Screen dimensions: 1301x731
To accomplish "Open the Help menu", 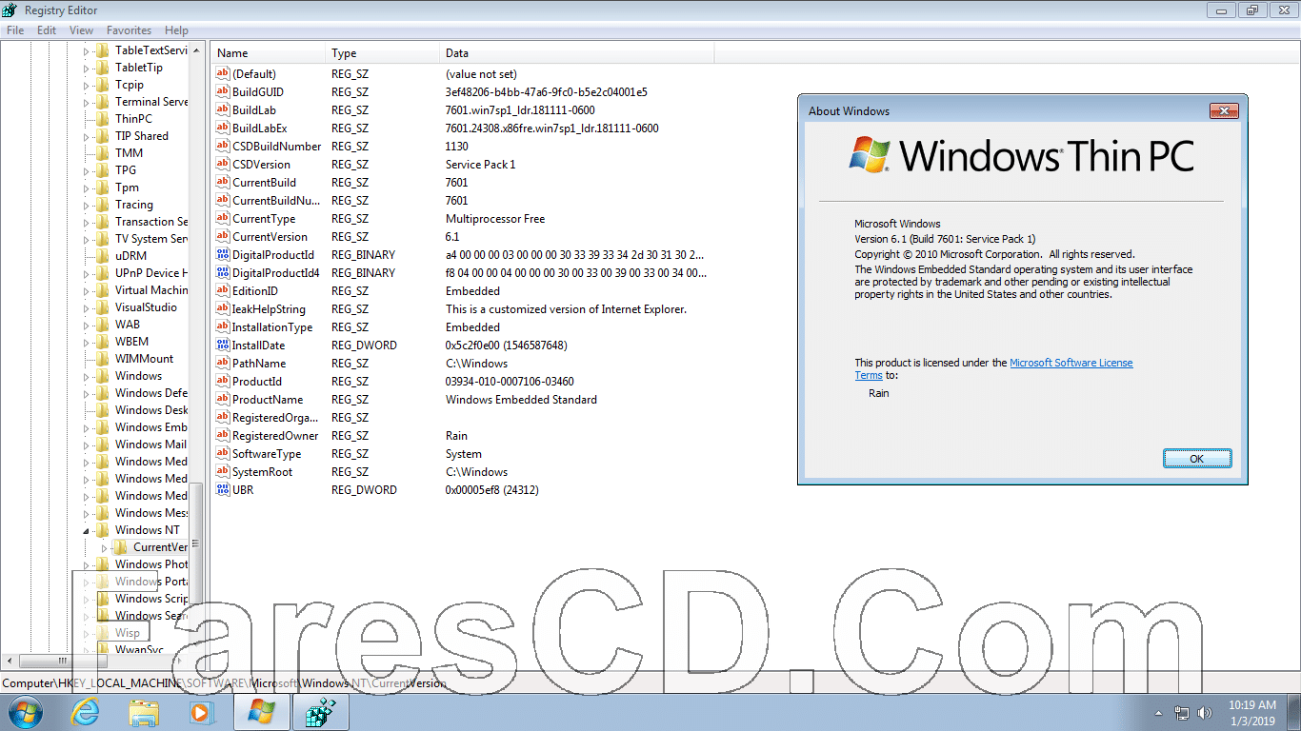I will coord(177,30).
